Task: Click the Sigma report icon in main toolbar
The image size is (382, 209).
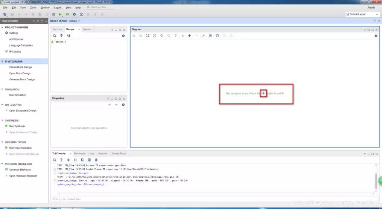Action: click(81, 14)
